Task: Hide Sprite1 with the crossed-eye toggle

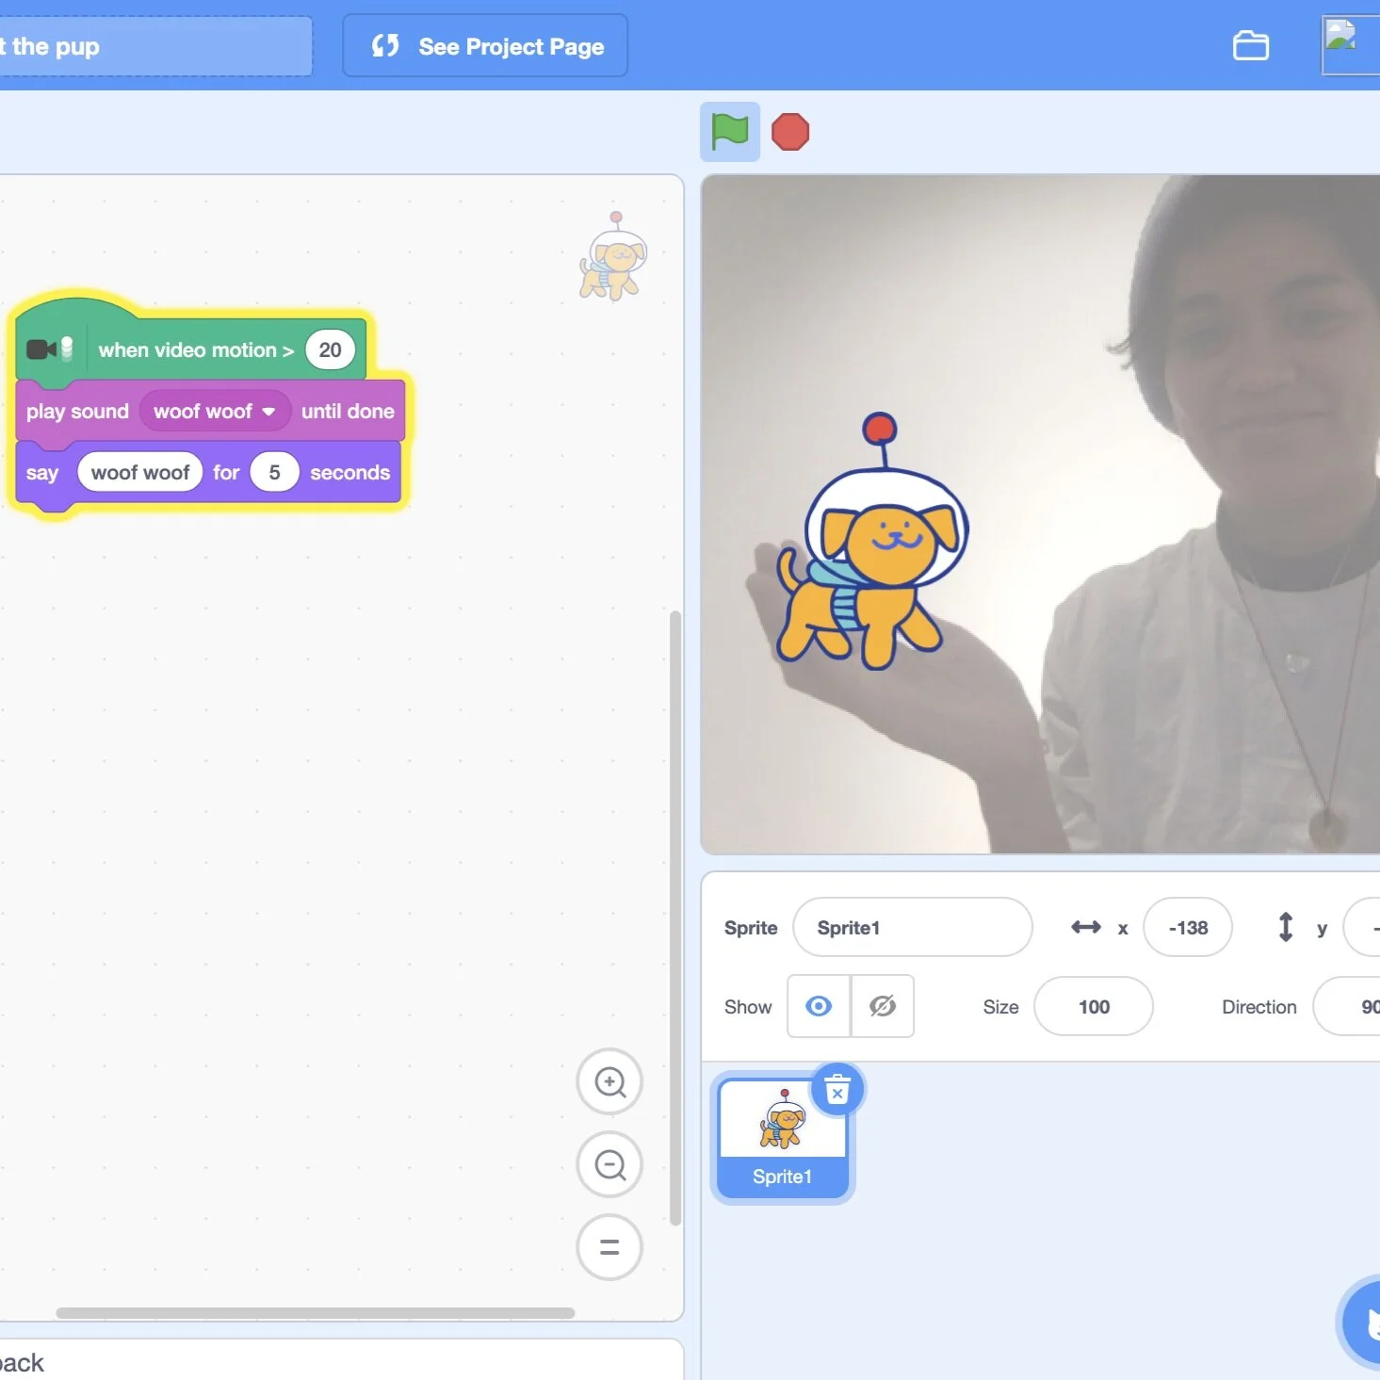Action: click(x=882, y=1006)
